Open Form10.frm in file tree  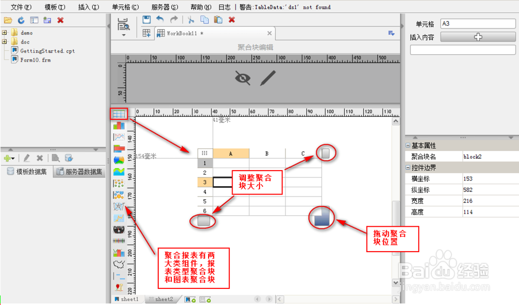pyautogui.click(x=35, y=60)
